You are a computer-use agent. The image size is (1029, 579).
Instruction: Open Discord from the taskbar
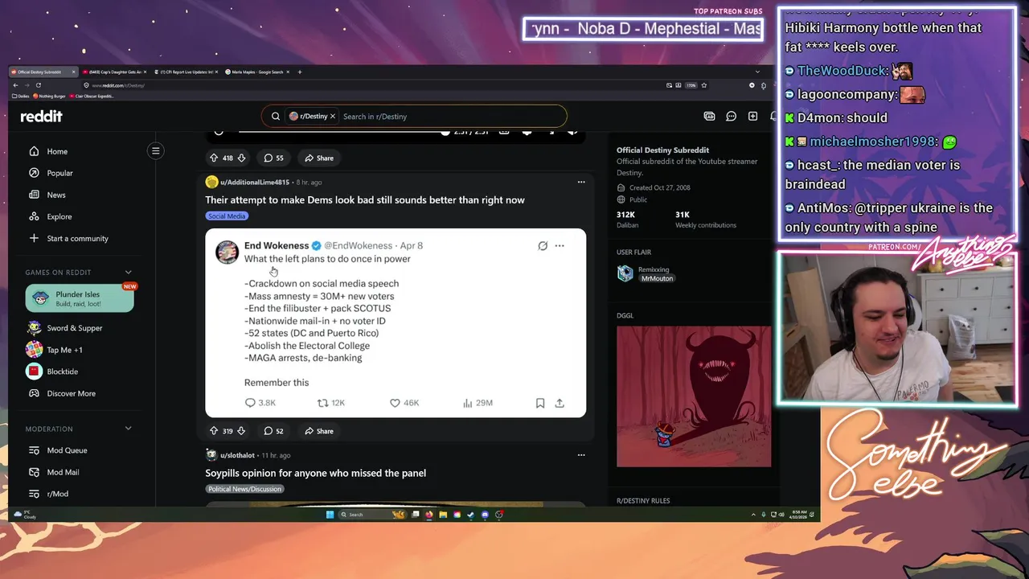pyautogui.click(x=485, y=515)
